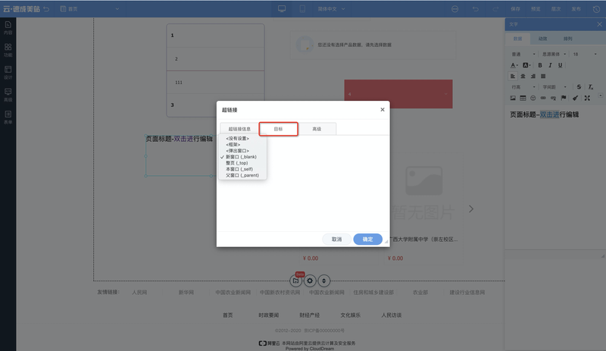This screenshot has width=606, height=351.
Task: Open the more options ellipsis icon
Action: click(455, 9)
